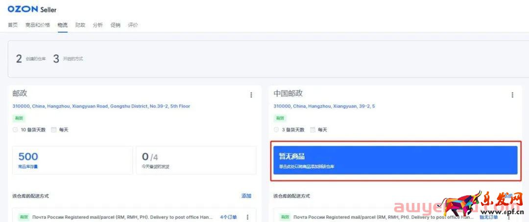Image resolution: width=529 pixels, height=222 pixels.
Task: Select Почта России delivery method in 邮政
Action: (122, 217)
